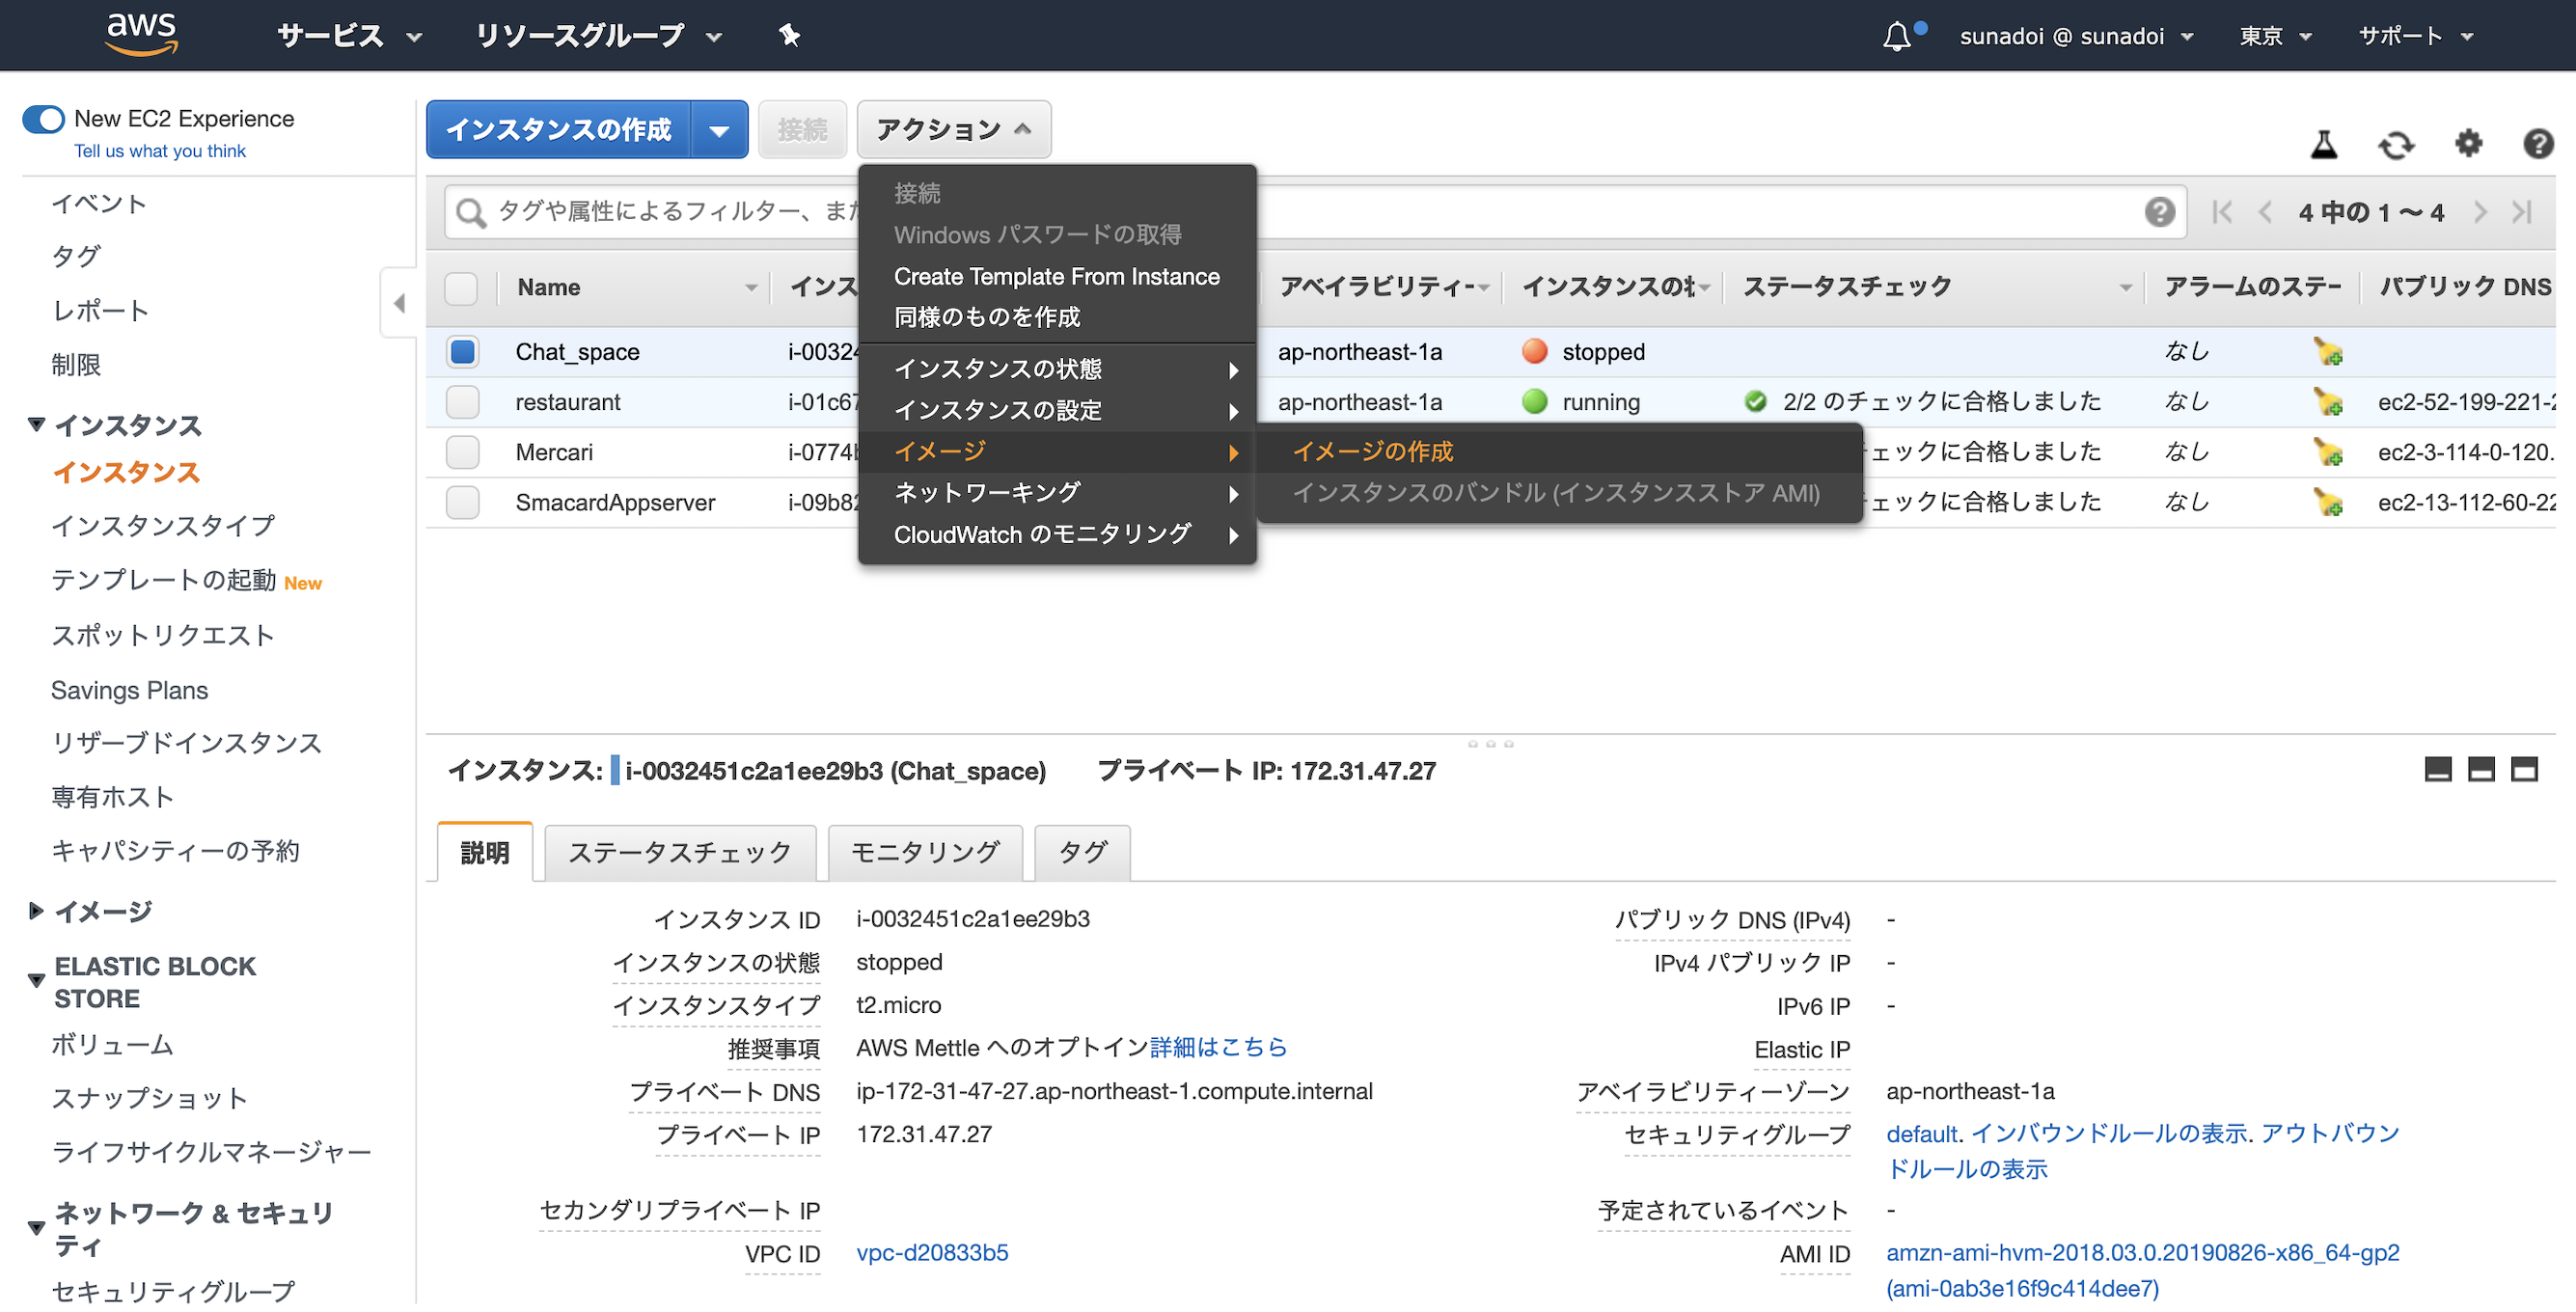Click the alarm bell icon on the Chat_space row

point(2327,351)
